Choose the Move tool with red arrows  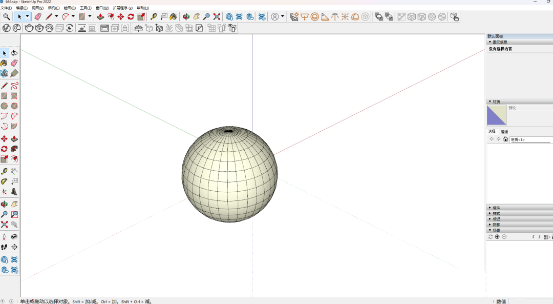[121, 16]
